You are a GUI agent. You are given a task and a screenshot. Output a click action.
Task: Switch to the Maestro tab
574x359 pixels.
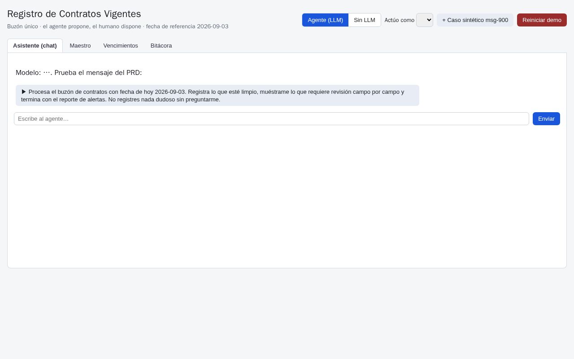(x=80, y=46)
